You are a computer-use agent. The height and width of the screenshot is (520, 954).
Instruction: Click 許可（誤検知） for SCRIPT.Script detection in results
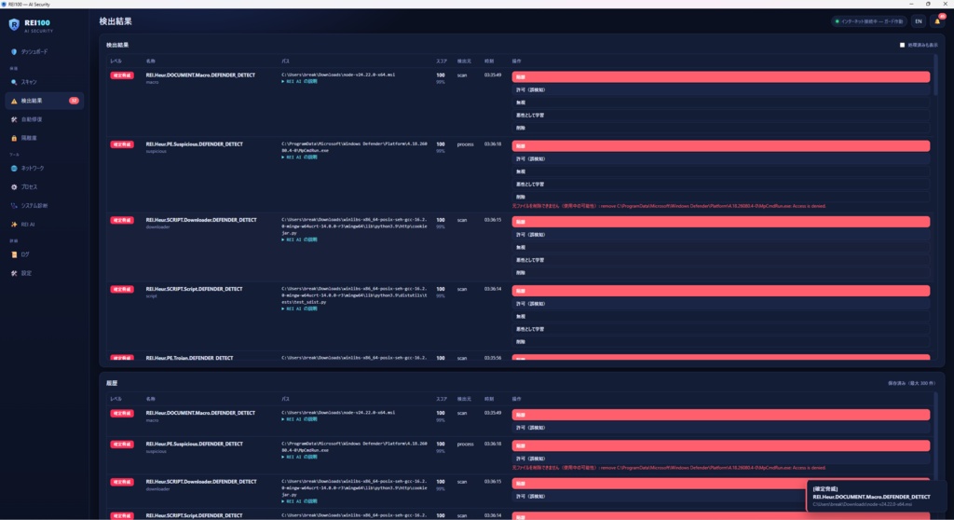click(x=720, y=304)
